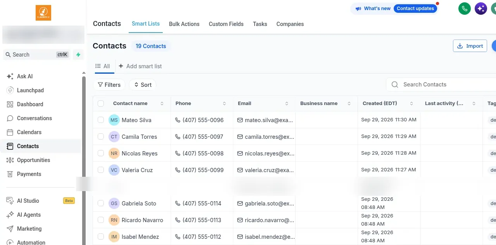The height and width of the screenshot is (245, 496).
Task: Switch to the Smart Lists tab
Action: (146, 24)
